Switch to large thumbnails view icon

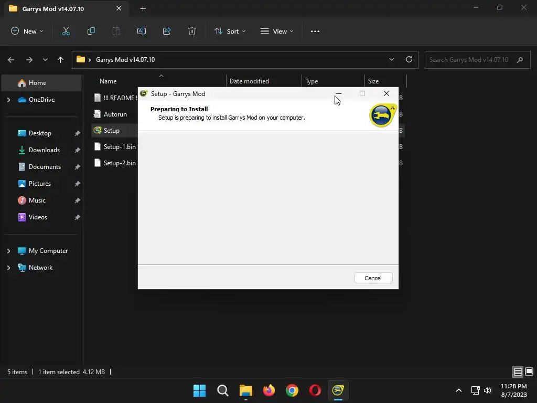(x=529, y=372)
